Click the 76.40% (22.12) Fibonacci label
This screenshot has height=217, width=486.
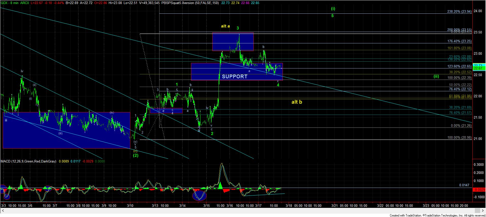(460, 89)
